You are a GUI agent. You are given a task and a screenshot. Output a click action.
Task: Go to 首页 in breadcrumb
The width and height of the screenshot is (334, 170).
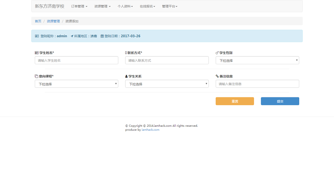point(38,21)
